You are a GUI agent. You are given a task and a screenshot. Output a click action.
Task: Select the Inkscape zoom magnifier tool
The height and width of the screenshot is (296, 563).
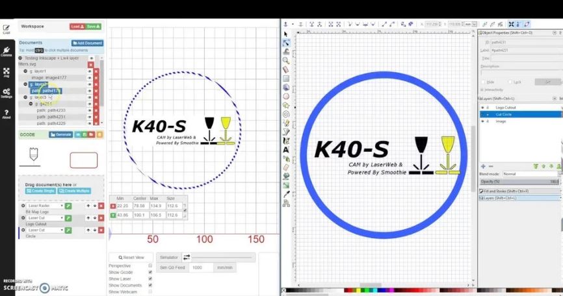[286, 60]
